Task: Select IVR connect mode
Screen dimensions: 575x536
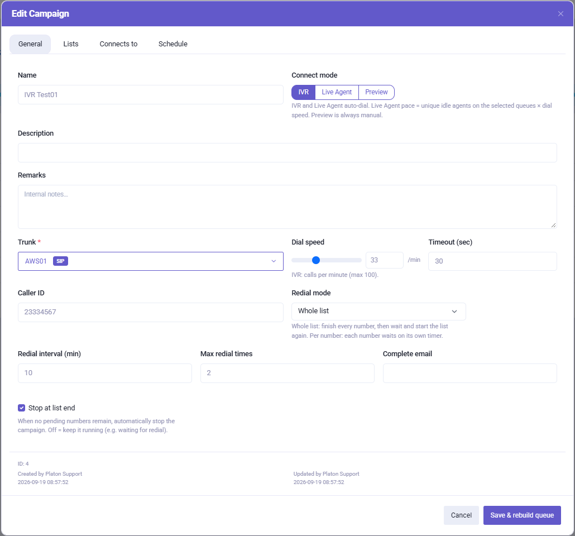Action: click(x=303, y=92)
